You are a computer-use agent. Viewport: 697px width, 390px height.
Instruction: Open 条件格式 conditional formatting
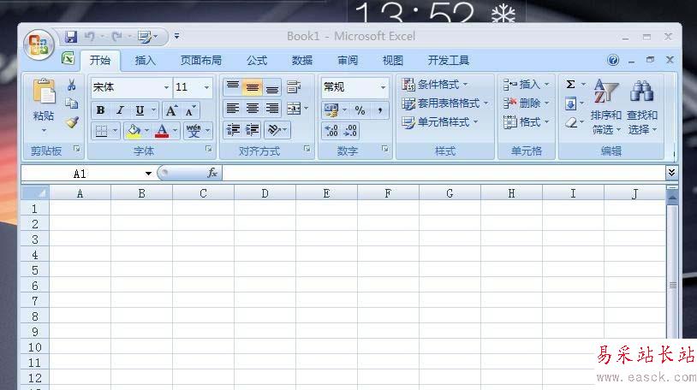434,84
